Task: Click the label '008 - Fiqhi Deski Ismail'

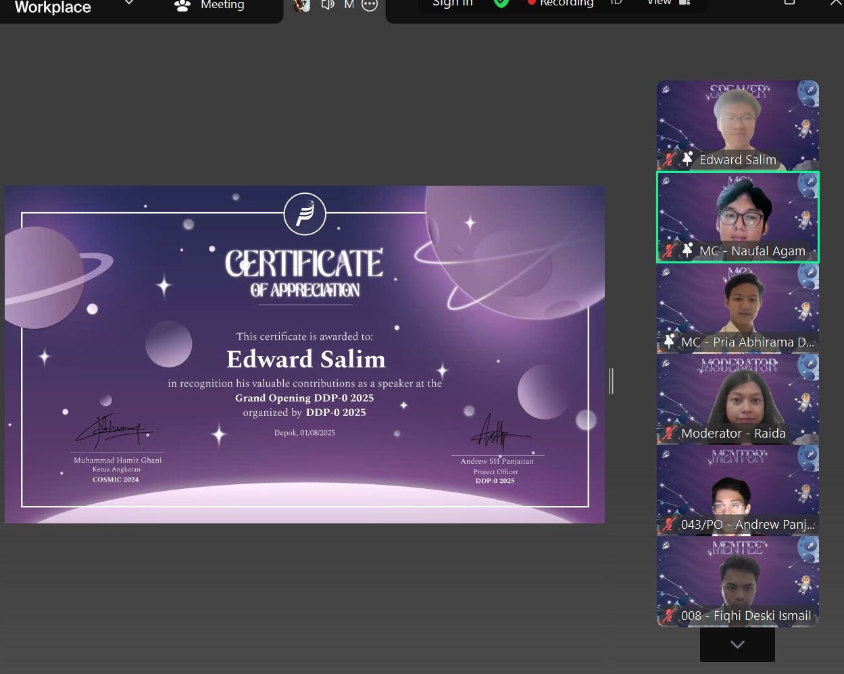Action: click(x=746, y=616)
